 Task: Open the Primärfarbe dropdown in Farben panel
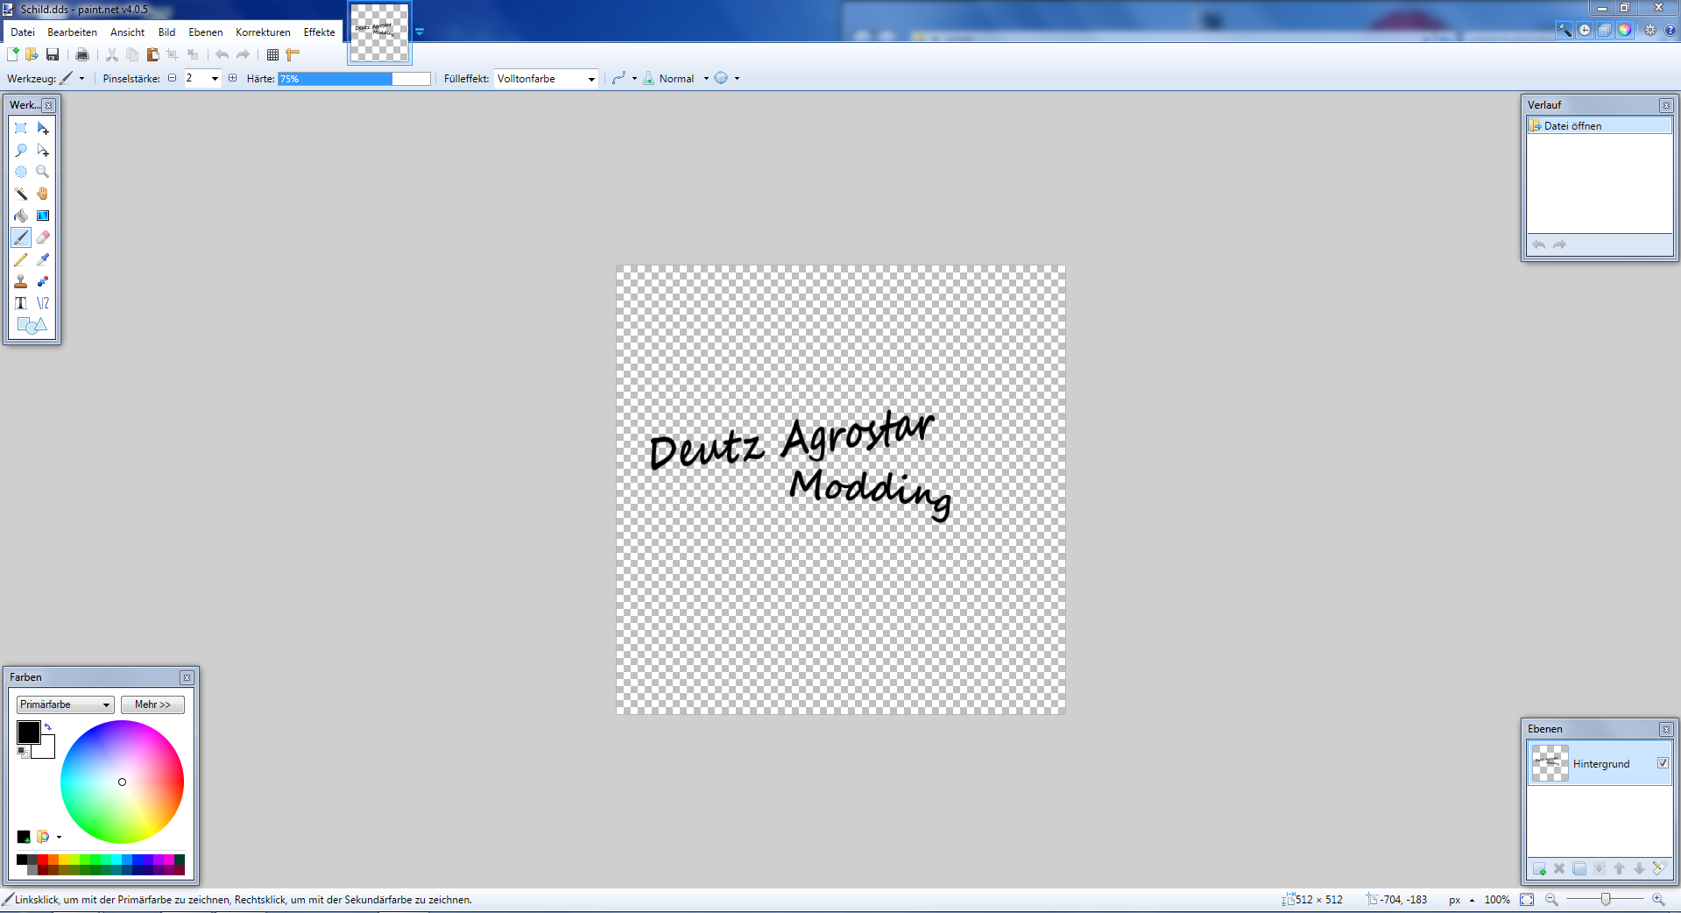66,704
